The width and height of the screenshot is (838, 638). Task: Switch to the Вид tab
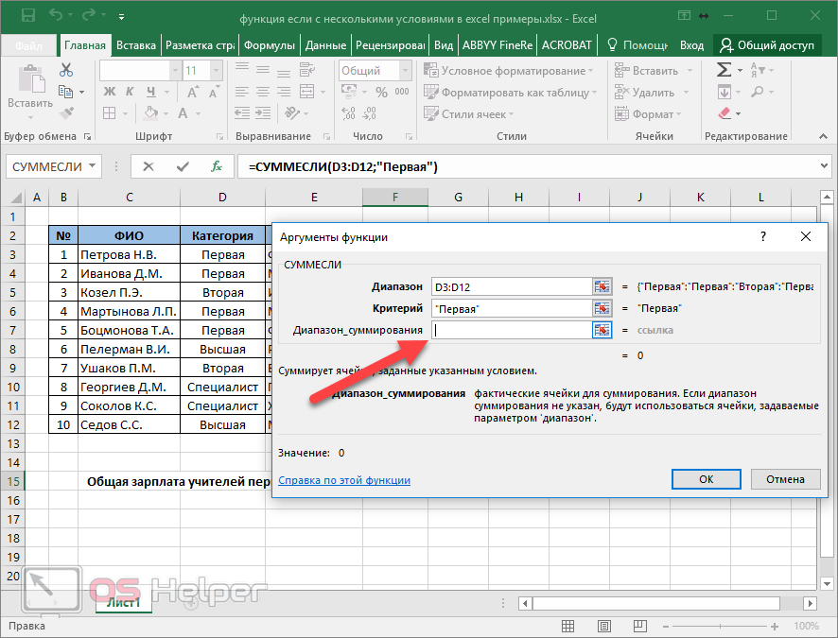443,45
